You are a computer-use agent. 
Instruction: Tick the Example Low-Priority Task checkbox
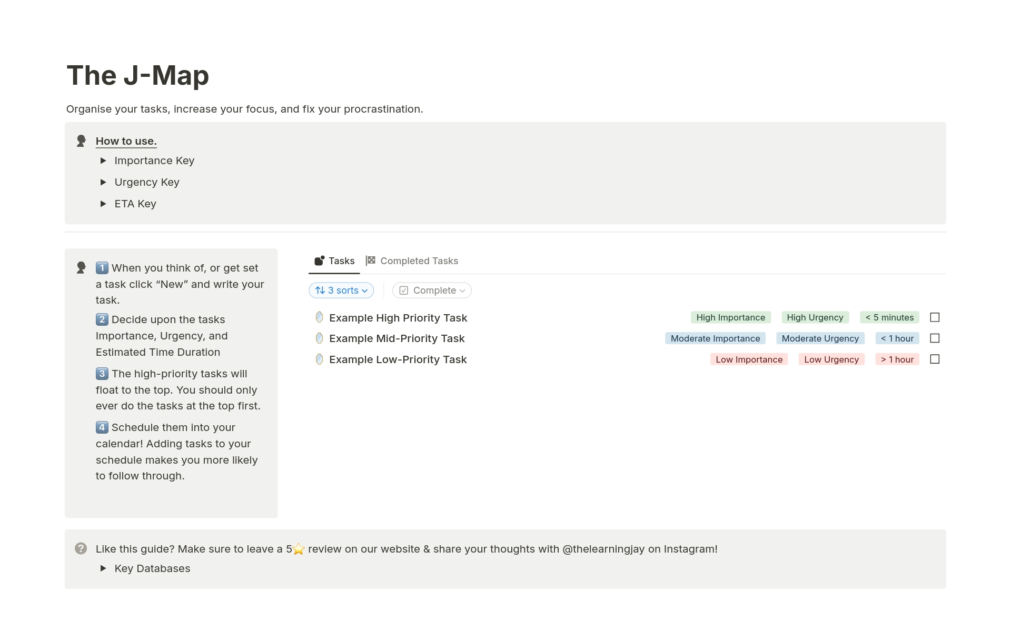(x=935, y=359)
